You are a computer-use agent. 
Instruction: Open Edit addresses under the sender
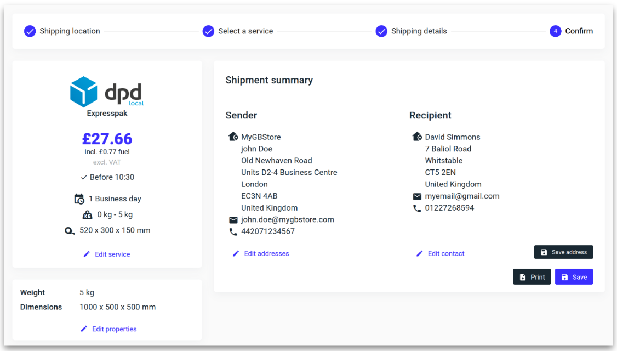pyautogui.click(x=261, y=254)
